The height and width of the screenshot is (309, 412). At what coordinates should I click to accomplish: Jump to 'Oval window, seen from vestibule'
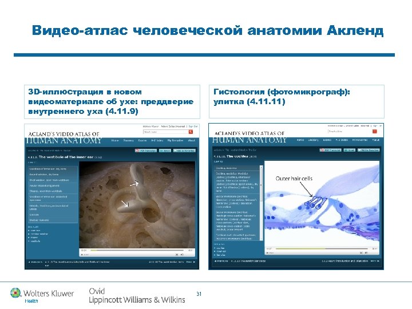click(x=53, y=180)
